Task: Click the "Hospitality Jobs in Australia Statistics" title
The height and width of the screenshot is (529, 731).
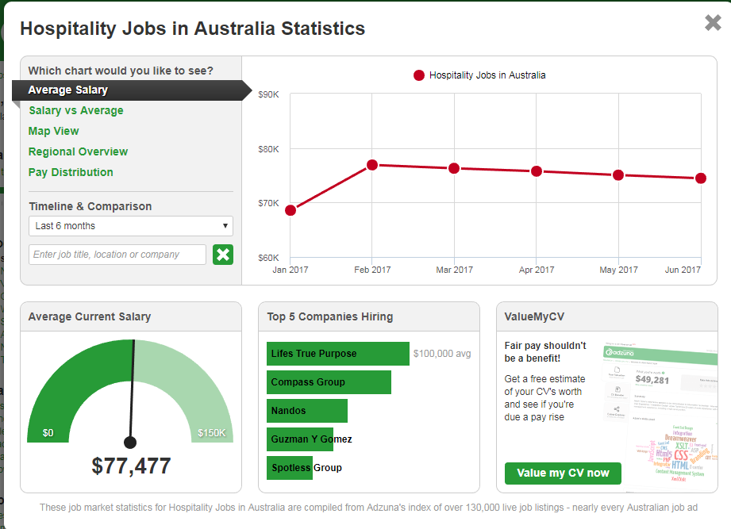Action: click(x=193, y=29)
